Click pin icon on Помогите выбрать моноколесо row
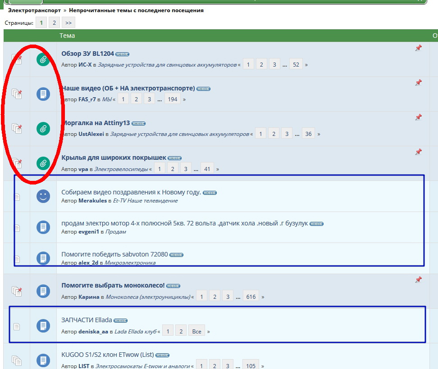This screenshot has width=438, height=369. [418, 280]
